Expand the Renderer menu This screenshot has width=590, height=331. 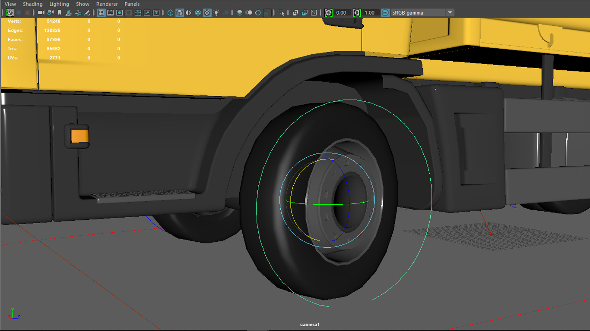[107, 4]
